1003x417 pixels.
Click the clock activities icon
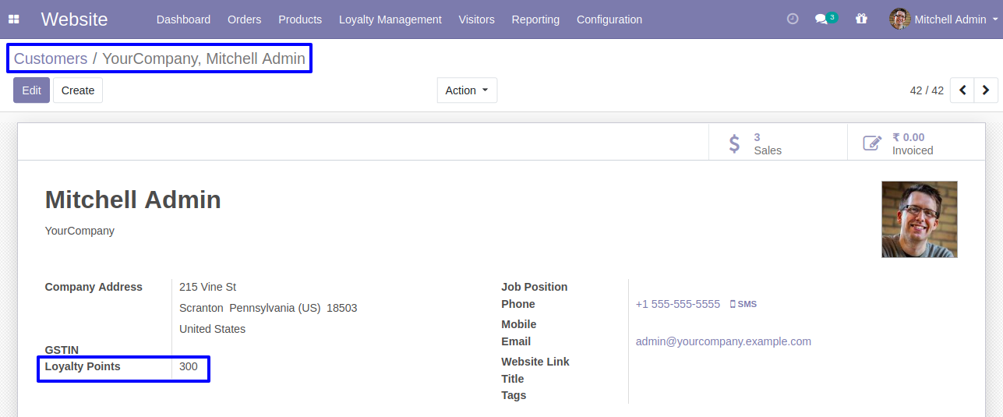pyautogui.click(x=793, y=19)
